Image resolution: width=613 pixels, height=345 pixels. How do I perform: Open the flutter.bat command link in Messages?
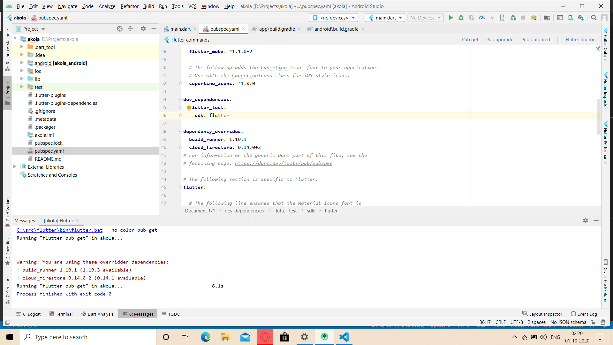pos(59,230)
